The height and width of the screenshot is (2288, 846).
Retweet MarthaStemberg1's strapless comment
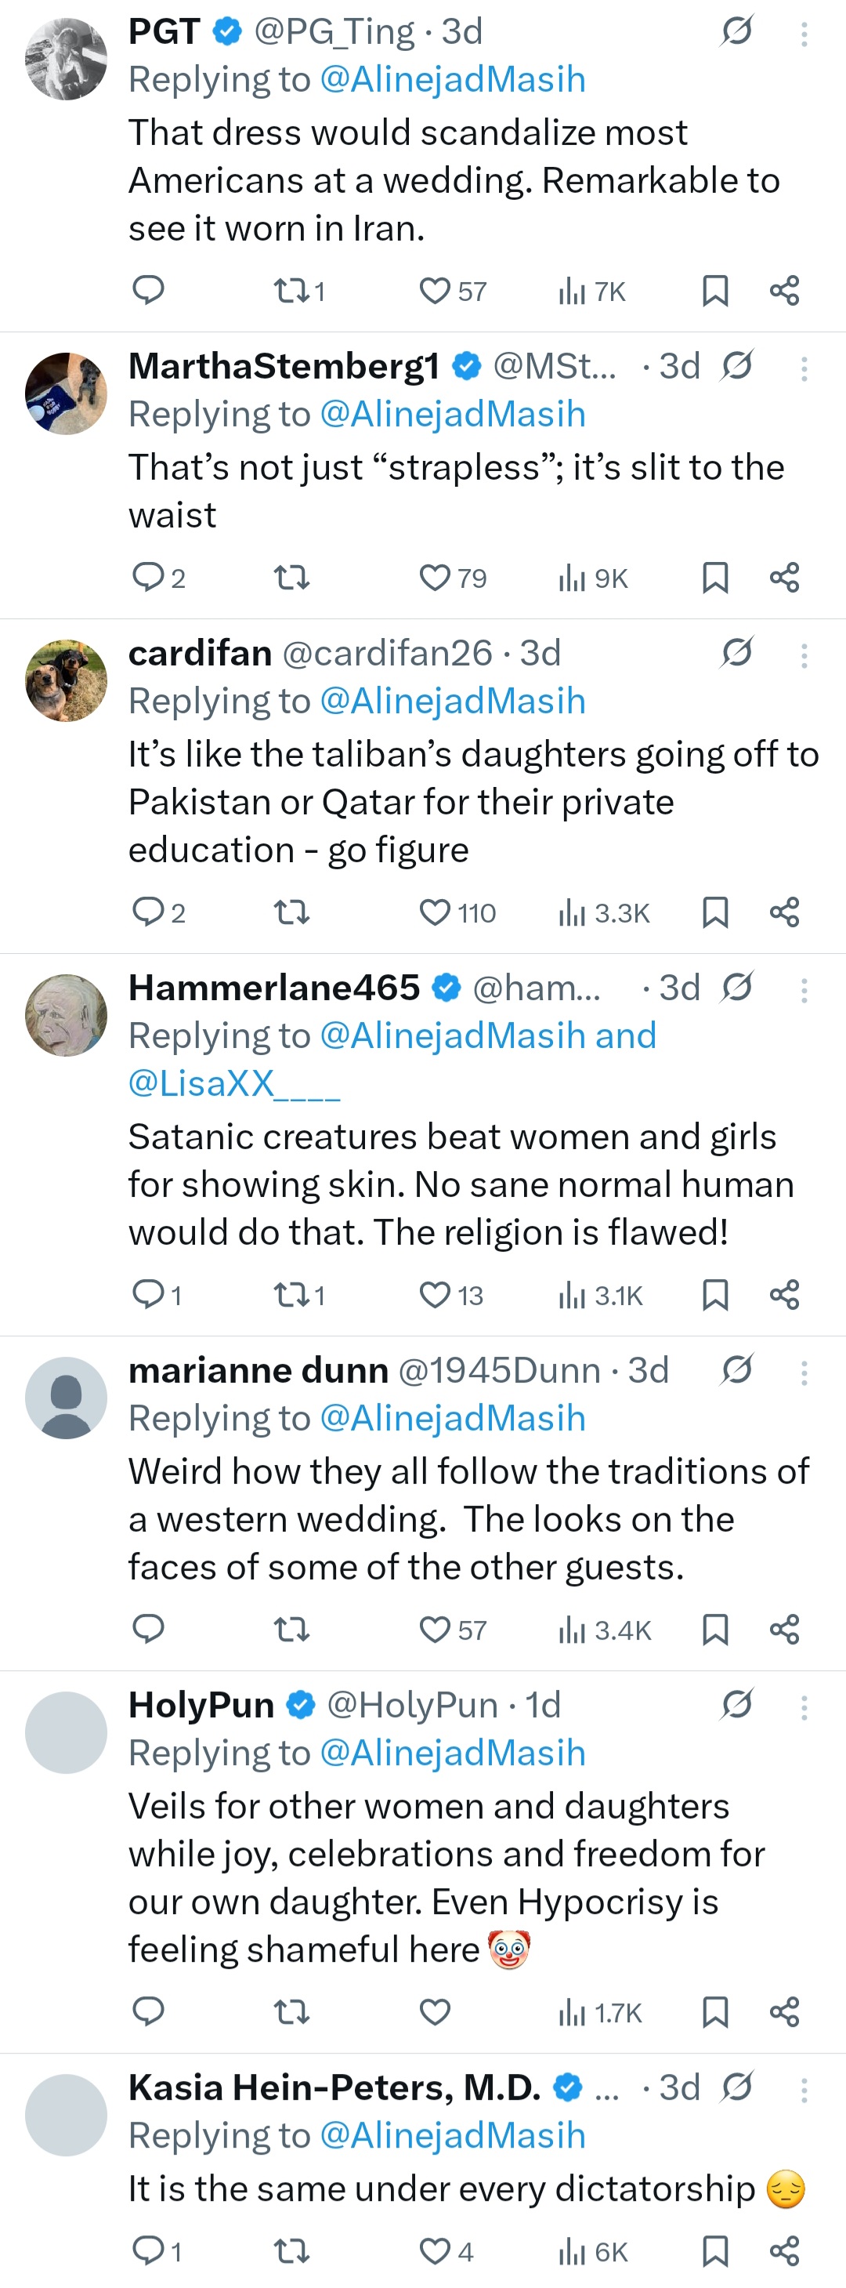291,578
